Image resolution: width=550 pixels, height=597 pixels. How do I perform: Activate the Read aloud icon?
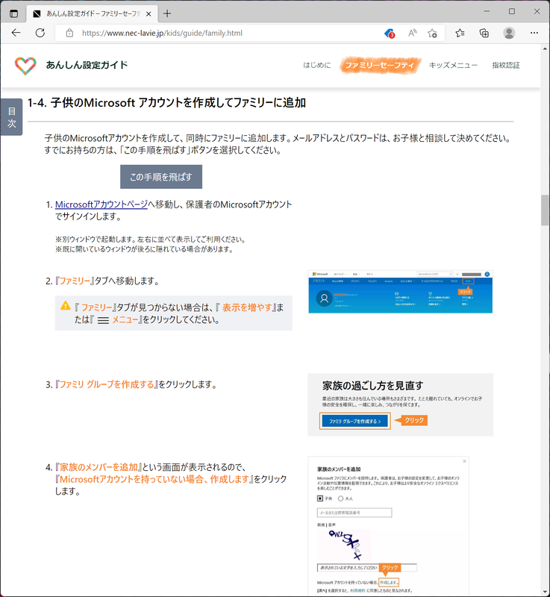412,33
